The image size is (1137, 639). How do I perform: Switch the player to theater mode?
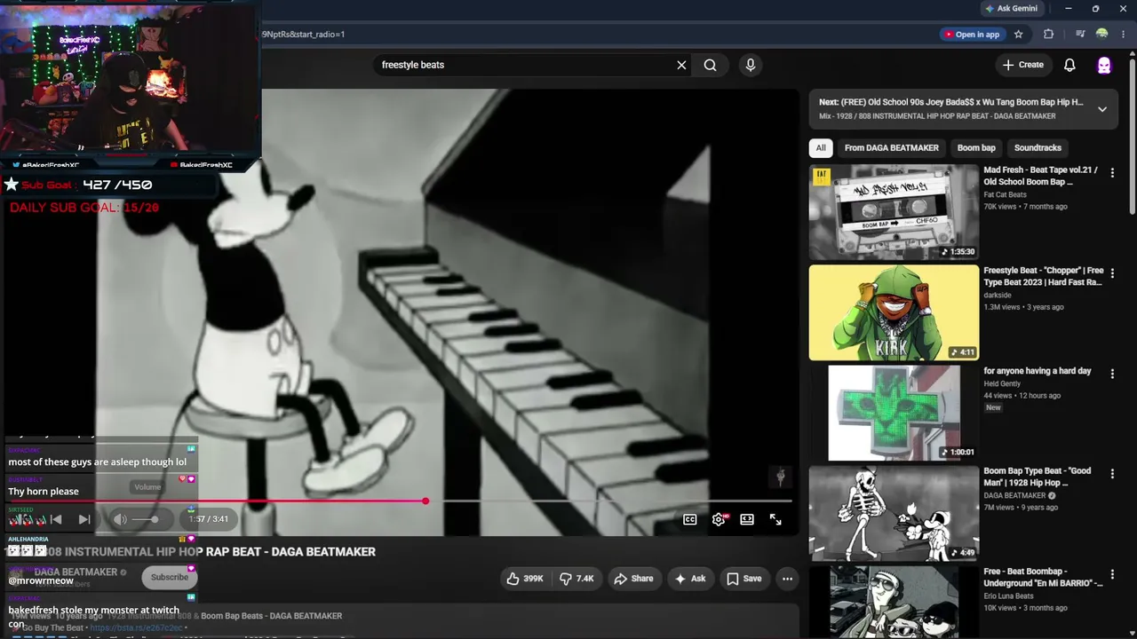(747, 519)
